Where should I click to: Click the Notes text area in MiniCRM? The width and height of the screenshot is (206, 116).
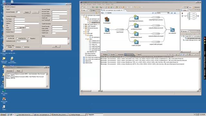coord(55,41)
